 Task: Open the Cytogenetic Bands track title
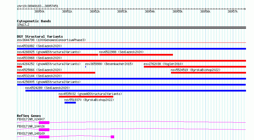(x=34, y=21)
